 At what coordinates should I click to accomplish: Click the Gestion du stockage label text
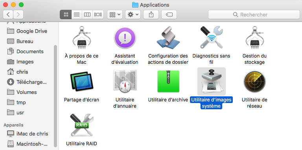point(254,59)
